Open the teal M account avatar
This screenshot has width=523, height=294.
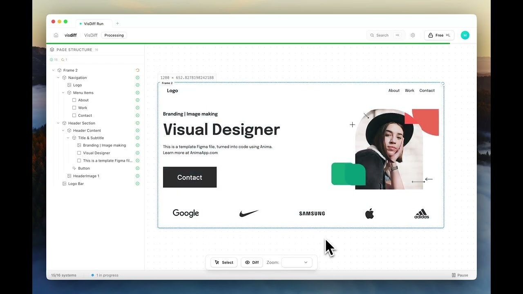point(465,35)
